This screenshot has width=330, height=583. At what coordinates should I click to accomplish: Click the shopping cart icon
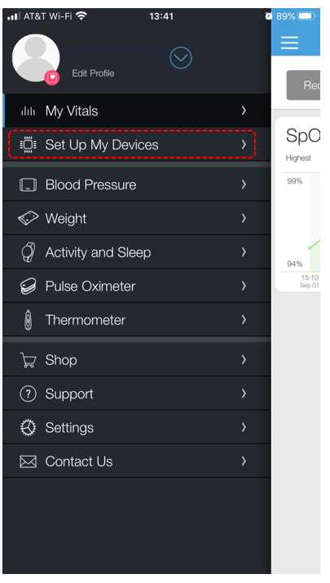pos(29,360)
